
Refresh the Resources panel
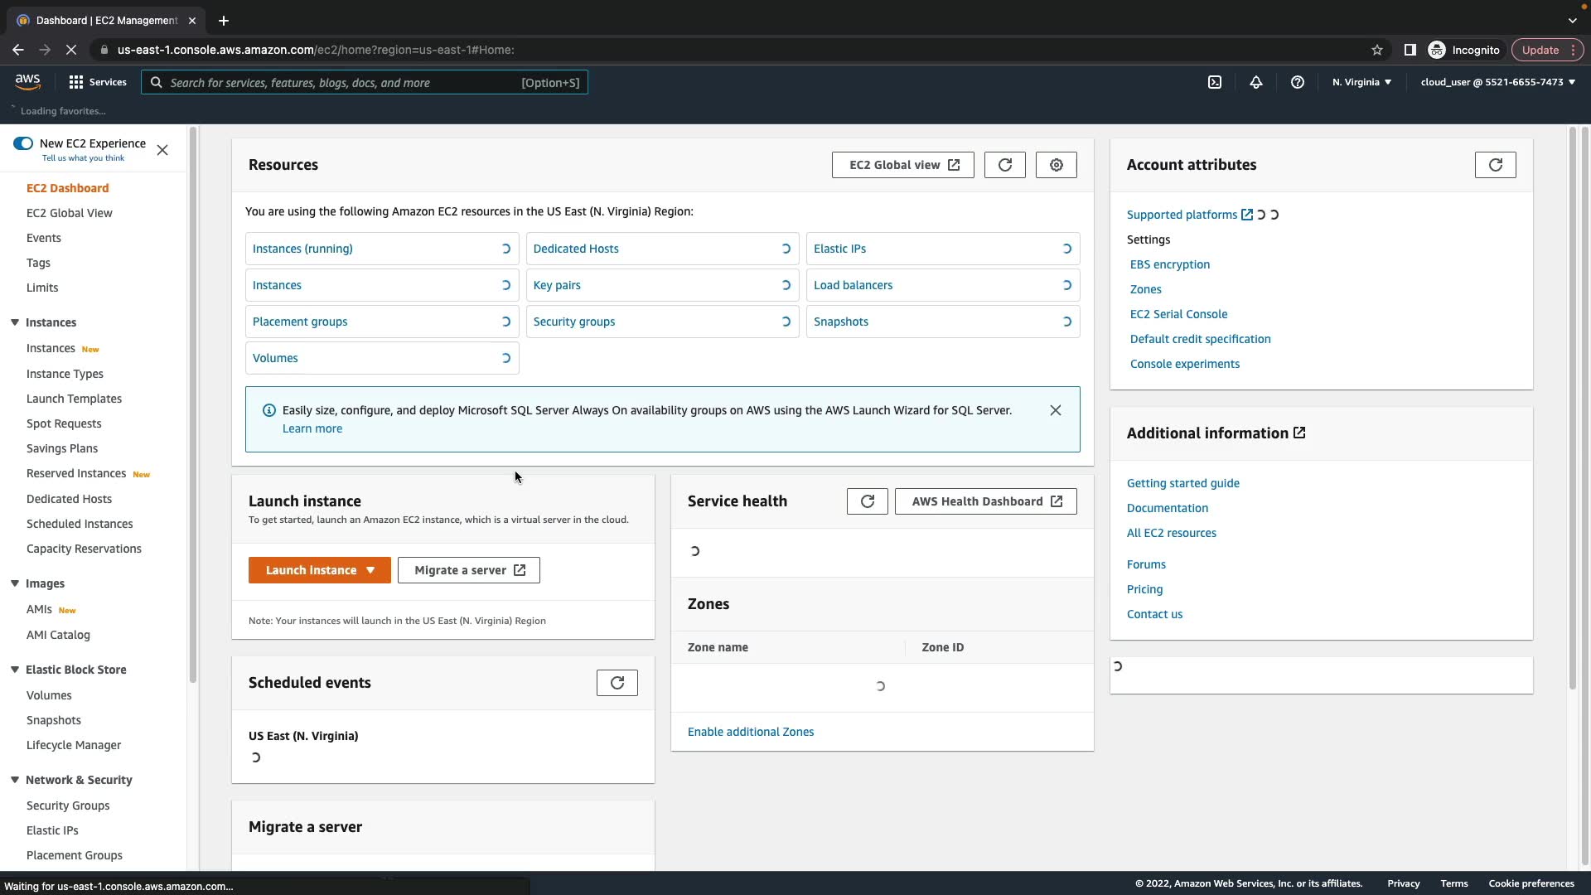pyautogui.click(x=1004, y=165)
